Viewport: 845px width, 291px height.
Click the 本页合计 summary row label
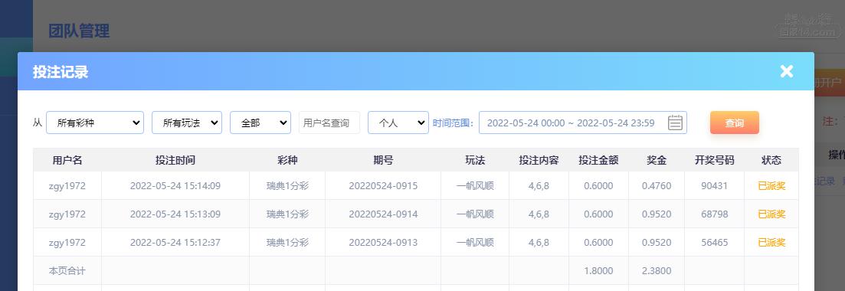(67, 270)
